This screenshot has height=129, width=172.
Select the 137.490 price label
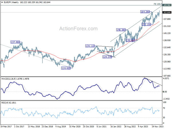(x=15, y=42)
